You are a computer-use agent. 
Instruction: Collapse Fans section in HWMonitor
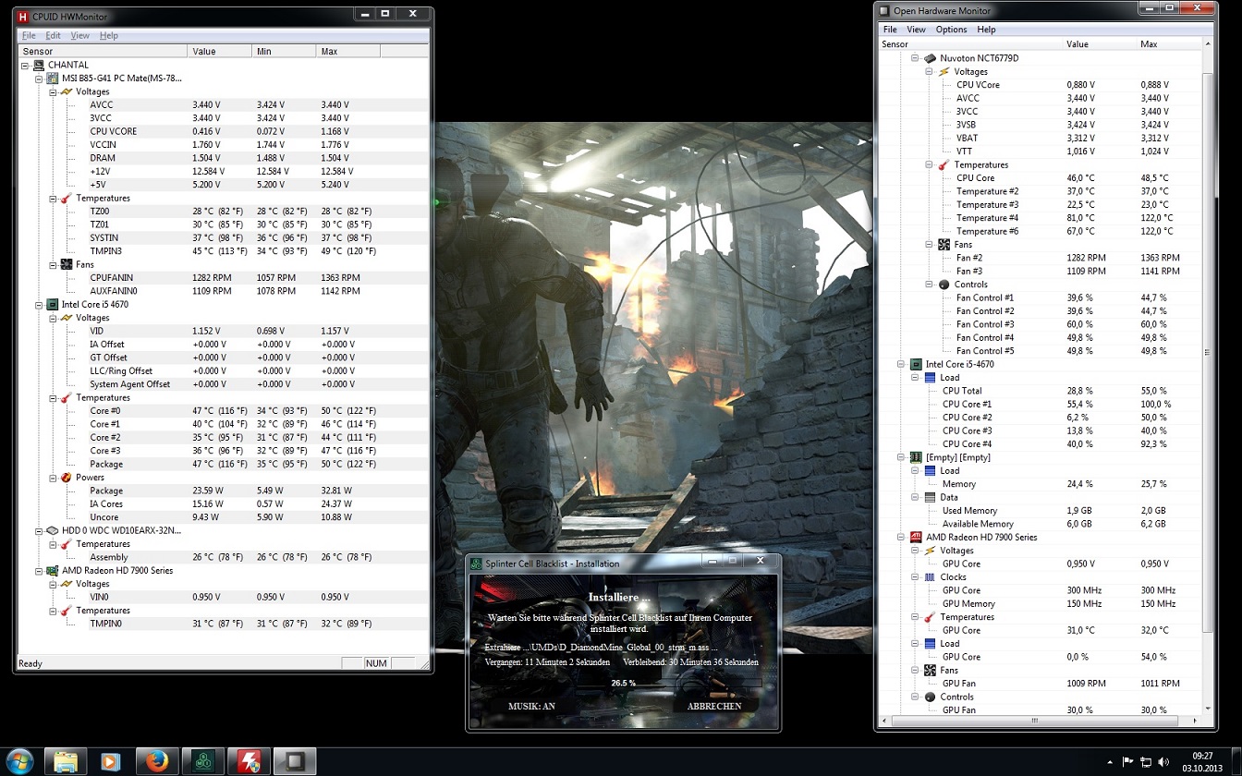(x=54, y=265)
